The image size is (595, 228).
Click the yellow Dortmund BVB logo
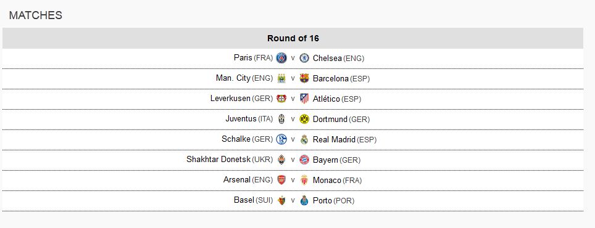tap(304, 119)
